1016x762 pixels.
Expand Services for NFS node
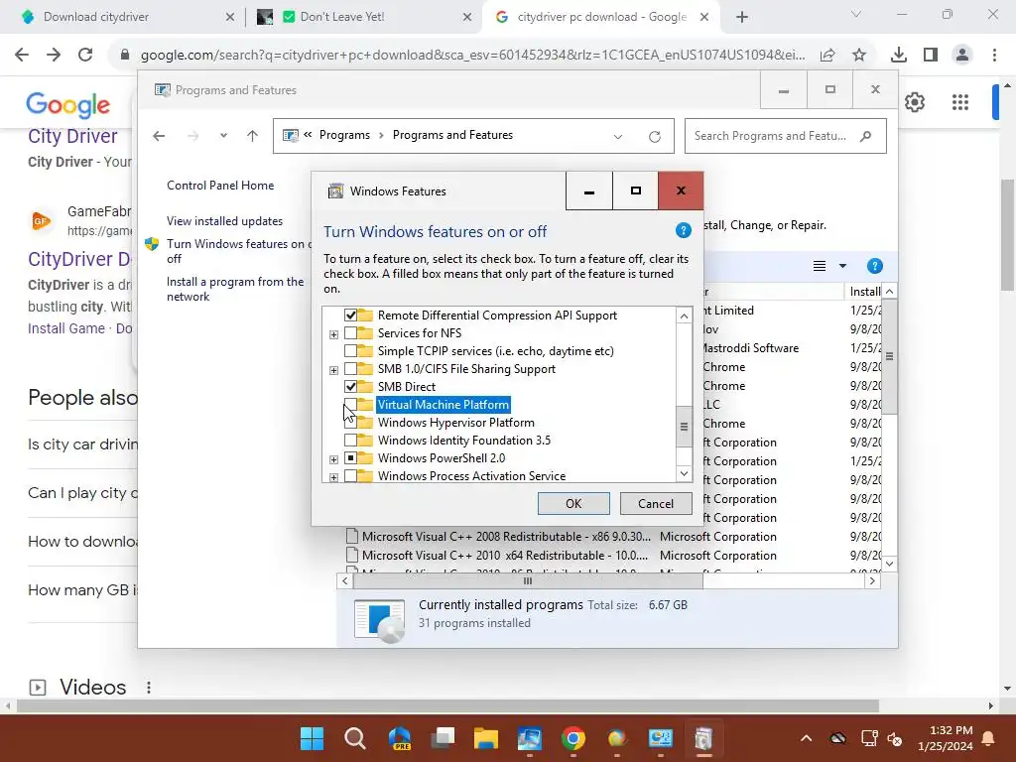[x=333, y=334]
